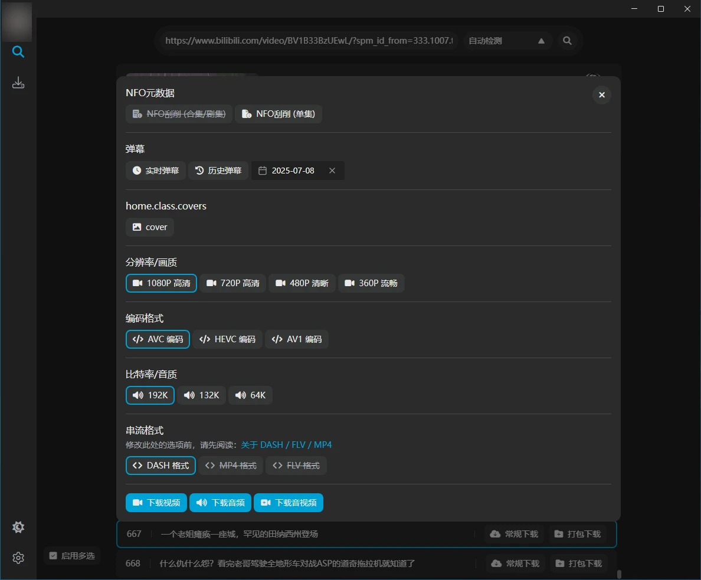Click NFO刮削 (单集) button
The height and width of the screenshot is (580, 701).
[x=279, y=114]
